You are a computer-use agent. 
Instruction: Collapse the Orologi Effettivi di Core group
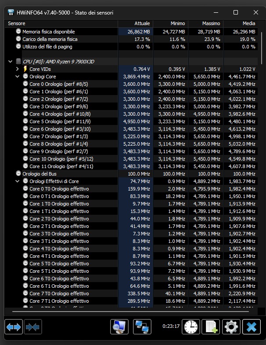(18, 181)
